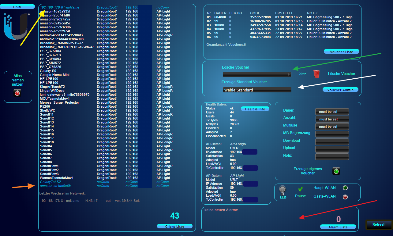This screenshot has width=393, height=236.
Task: Click the MB Begrenzung input field
Action: coord(332,134)
